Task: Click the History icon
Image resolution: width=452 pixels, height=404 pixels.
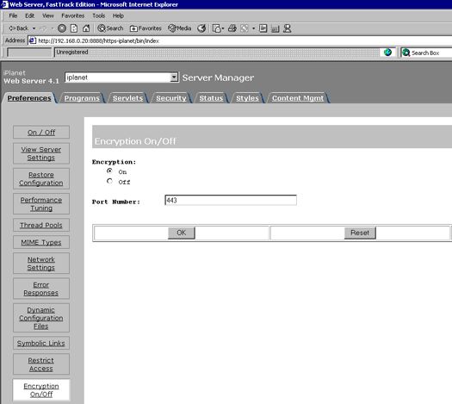Action: click(201, 28)
